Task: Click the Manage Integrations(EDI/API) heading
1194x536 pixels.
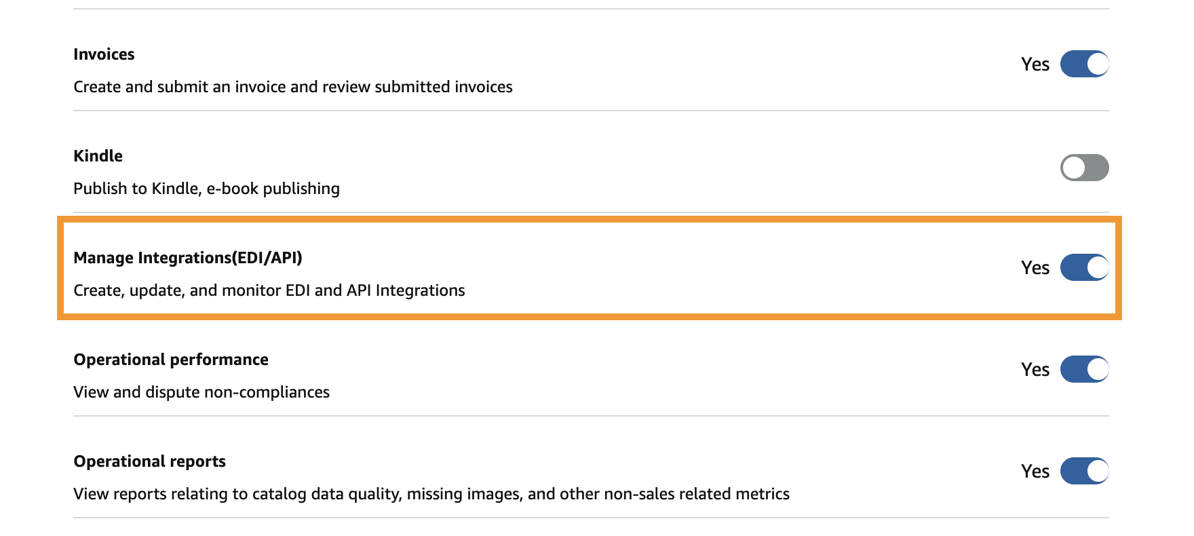Action: click(x=188, y=258)
